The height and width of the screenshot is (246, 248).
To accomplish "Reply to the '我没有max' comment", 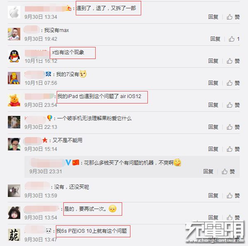I will pyautogui.click(x=215, y=39).
